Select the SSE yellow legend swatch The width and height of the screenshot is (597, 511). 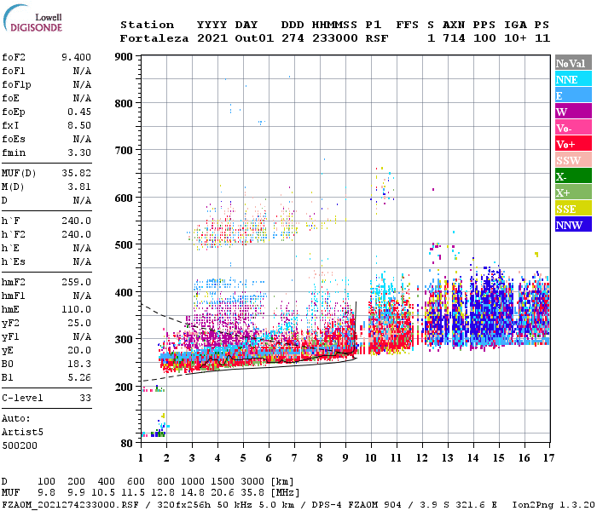click(x=573, y=209)
